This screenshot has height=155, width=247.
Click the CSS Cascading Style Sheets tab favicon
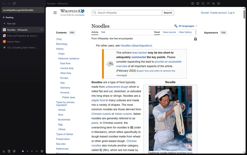4,47
